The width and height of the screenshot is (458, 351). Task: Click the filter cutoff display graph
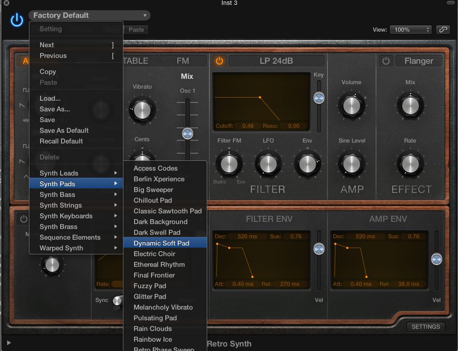[x=262, y=98]
